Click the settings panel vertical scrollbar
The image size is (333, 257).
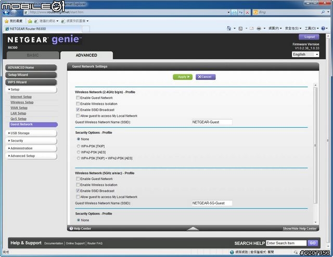pyautogui.click(x=315, y=145)
